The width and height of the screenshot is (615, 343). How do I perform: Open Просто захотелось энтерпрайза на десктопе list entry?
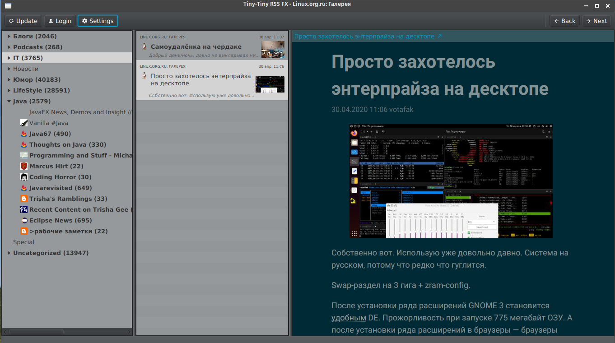(212, 80)
